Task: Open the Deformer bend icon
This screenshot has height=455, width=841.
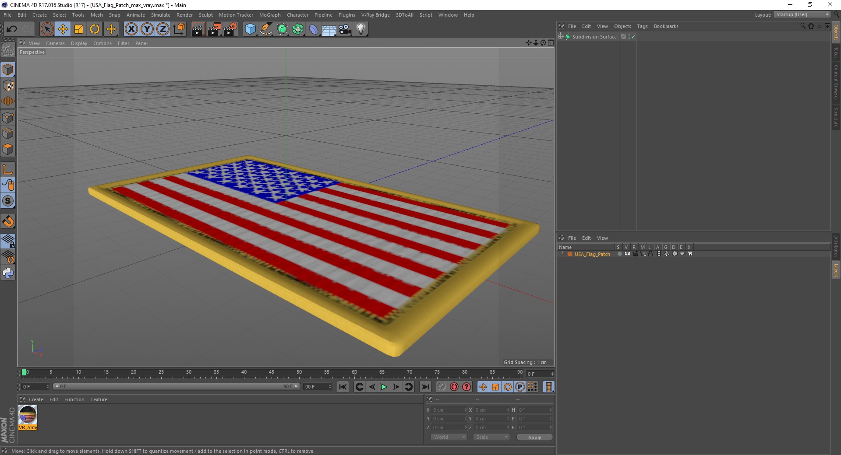Action: tap(314, 29)
